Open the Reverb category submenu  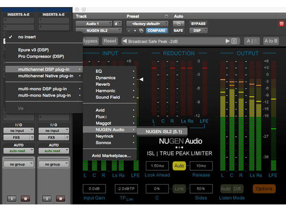pos(110,84)
